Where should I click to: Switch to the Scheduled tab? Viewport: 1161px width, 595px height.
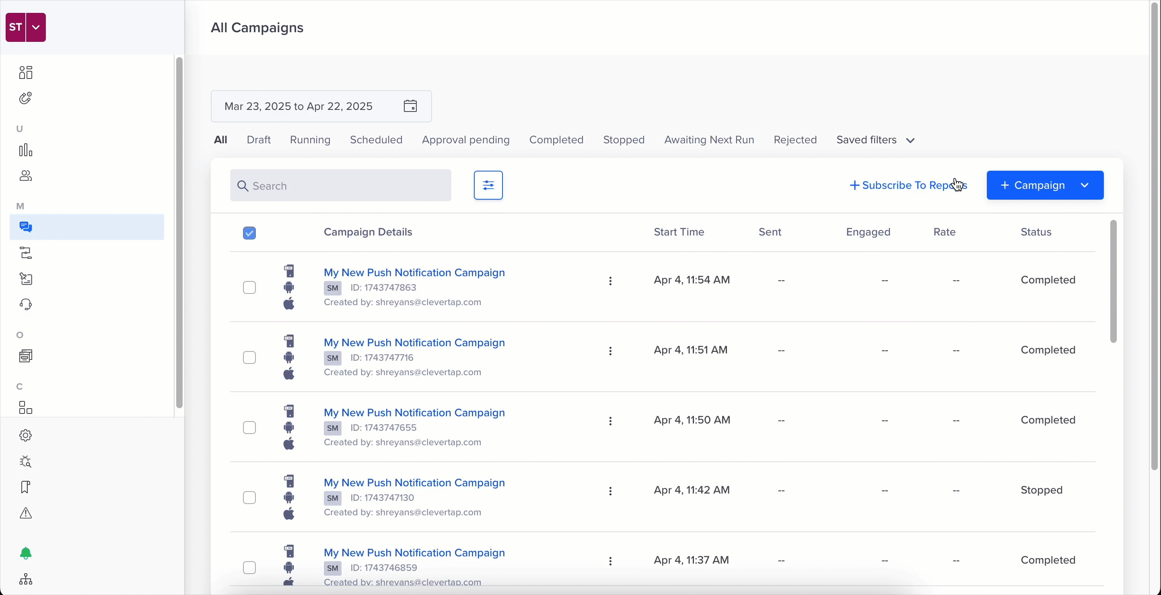(x=376, y=140)
